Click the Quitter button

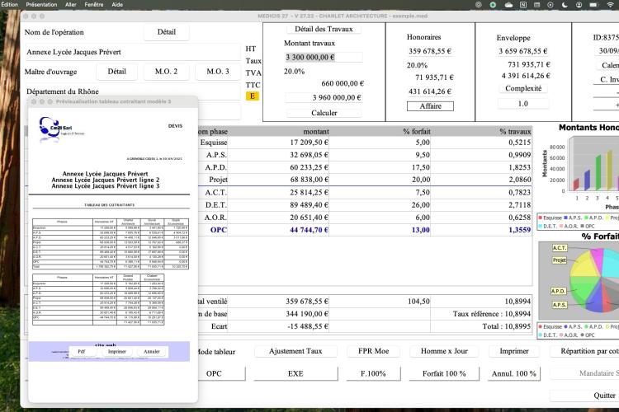pos(604,395)
